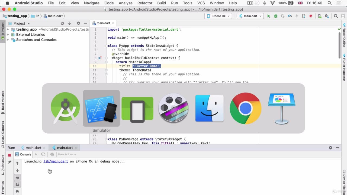Toggle the Flutter Inspector tool window

(344, 67)
